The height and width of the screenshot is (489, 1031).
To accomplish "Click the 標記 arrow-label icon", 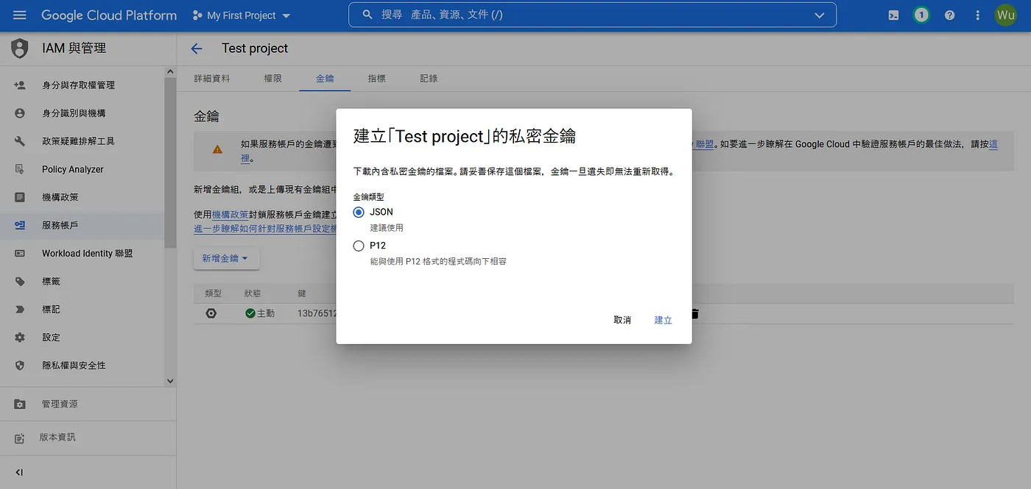I will (20, 310).
